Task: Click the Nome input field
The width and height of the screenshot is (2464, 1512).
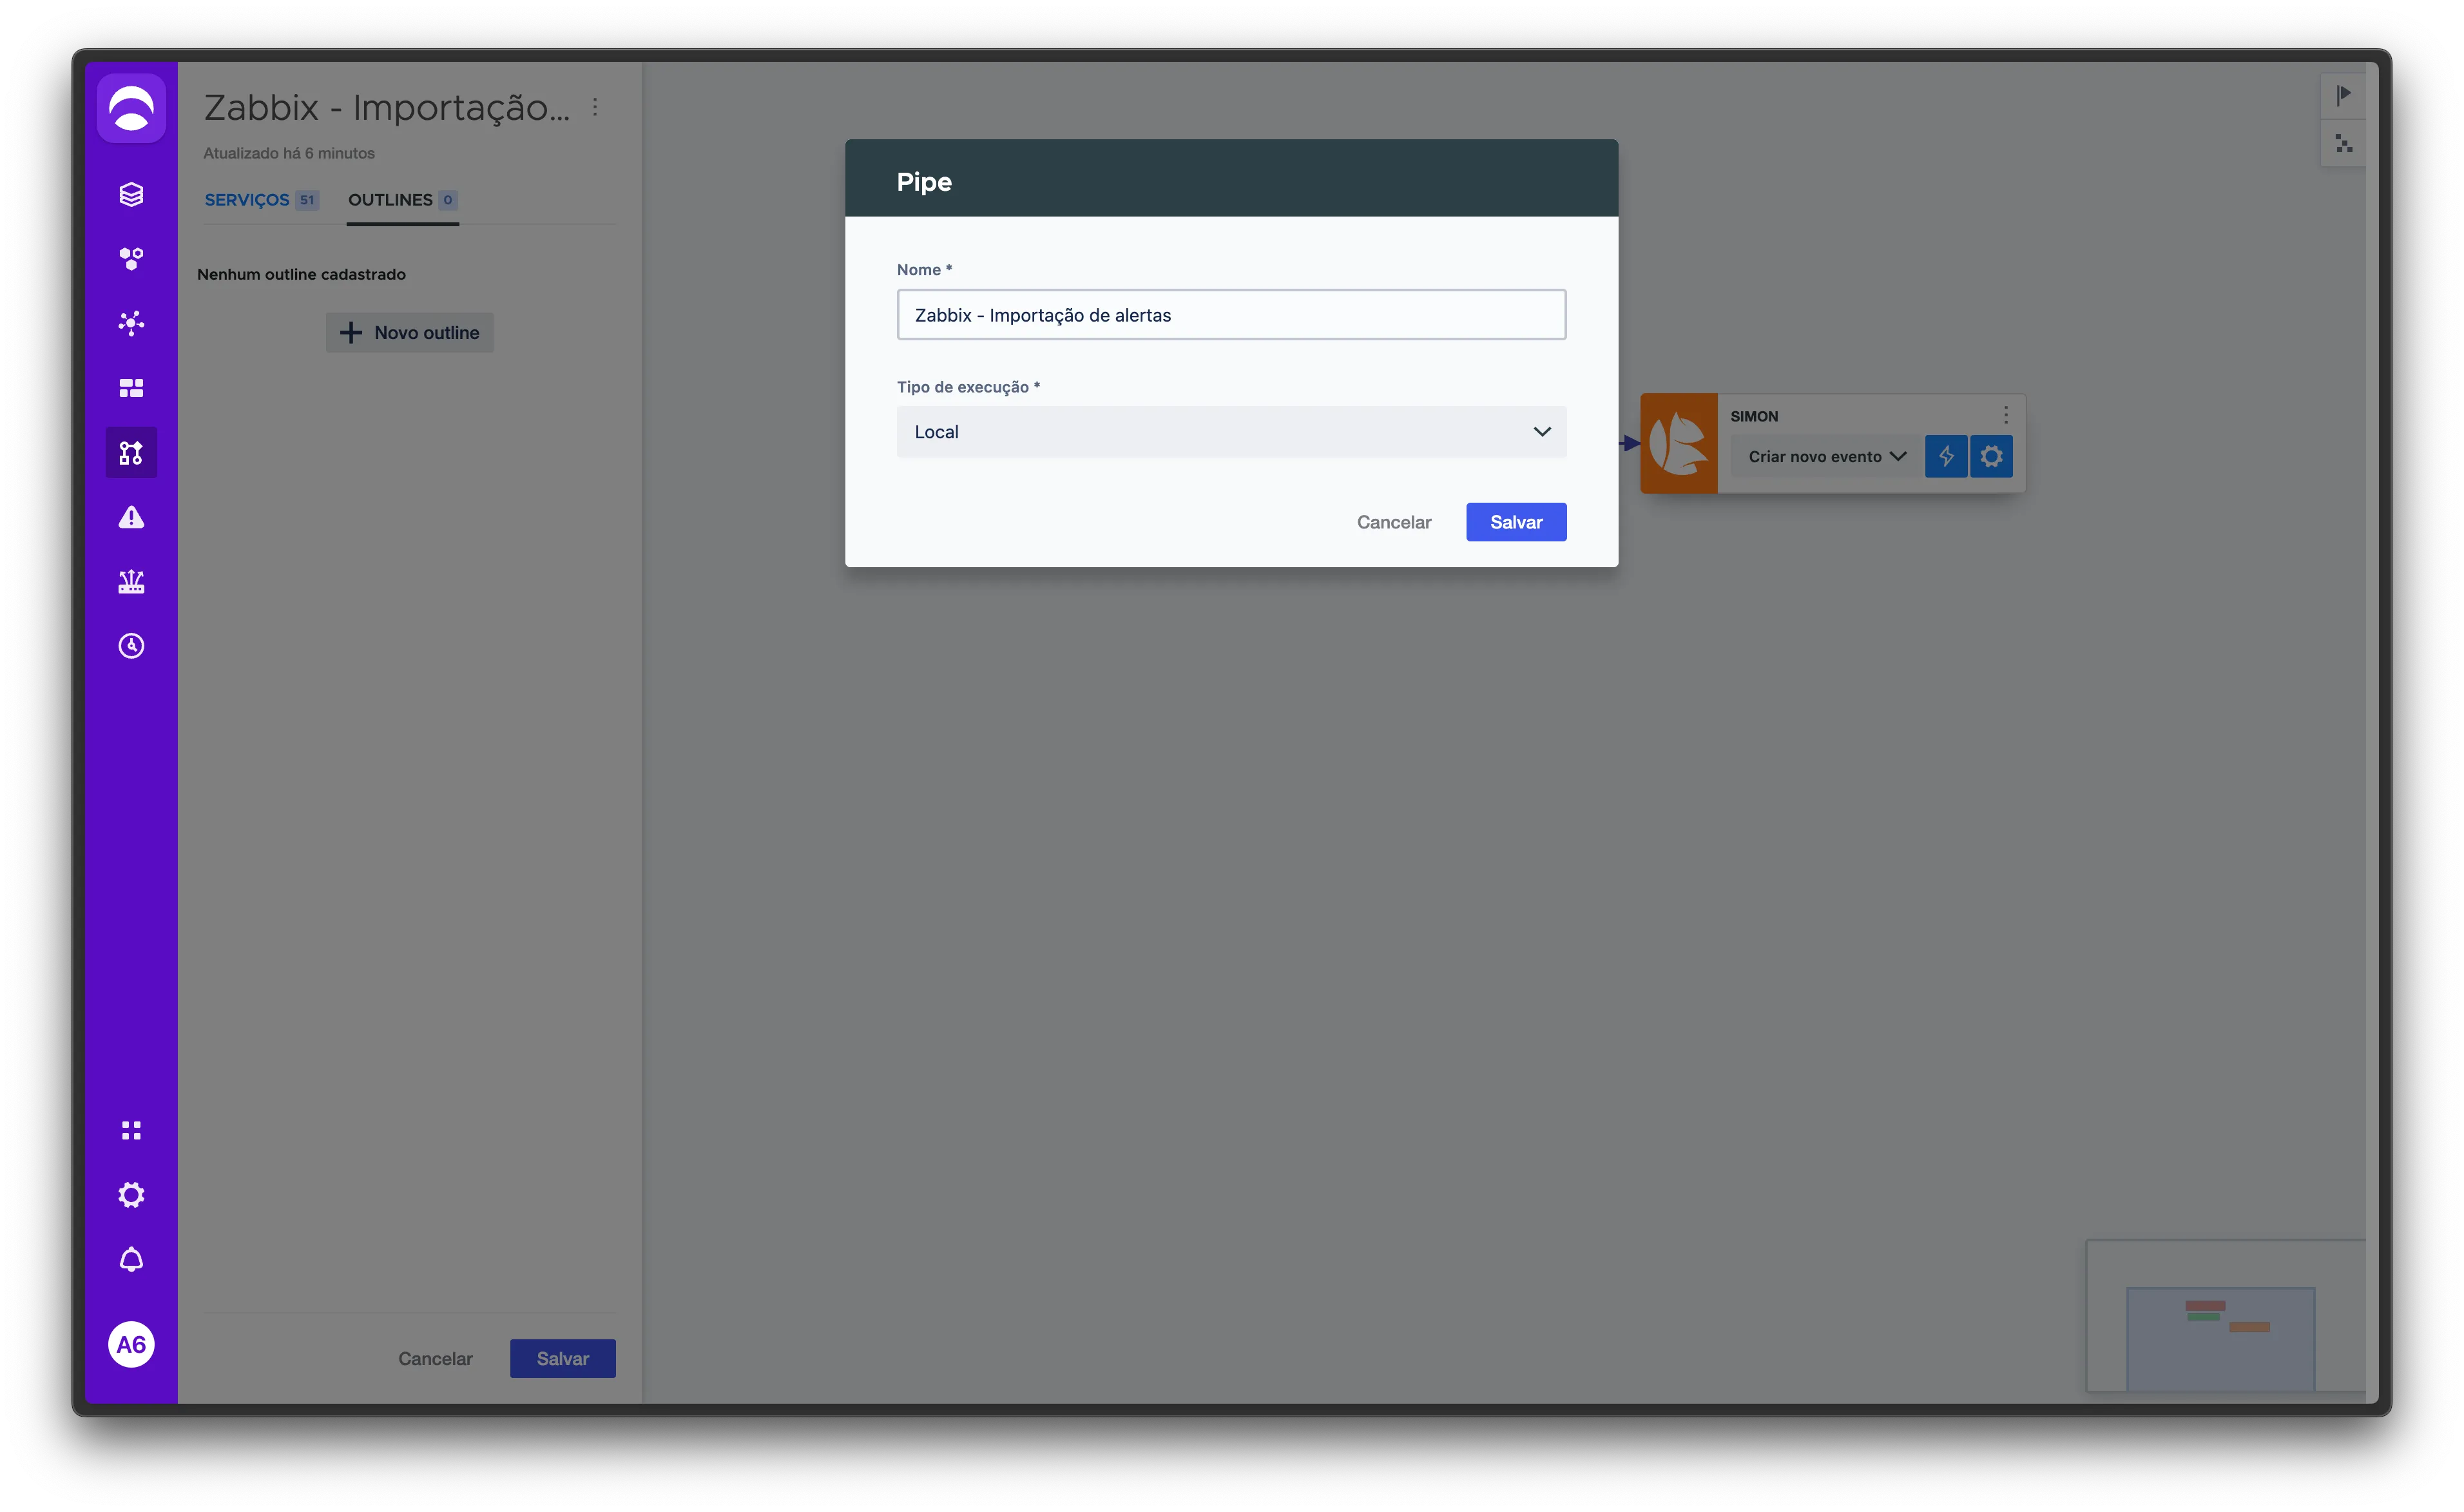Action: tap(1231, 315)
